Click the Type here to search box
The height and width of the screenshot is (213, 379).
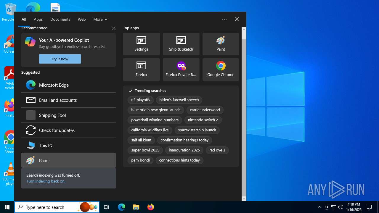57,207
